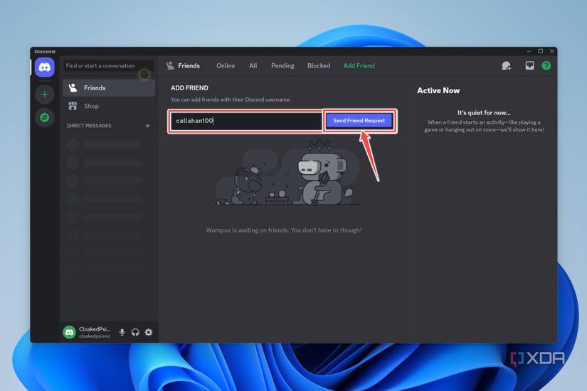Image resolution: width=587 pixels, height=391 pixels.
Task: Focus the username field containing callahan100
Action: (246, 120)
